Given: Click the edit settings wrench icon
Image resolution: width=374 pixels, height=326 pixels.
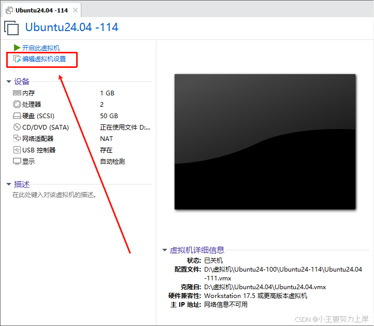Looking at the screenshot, I should pyautogui.click(x=17, y=59).
